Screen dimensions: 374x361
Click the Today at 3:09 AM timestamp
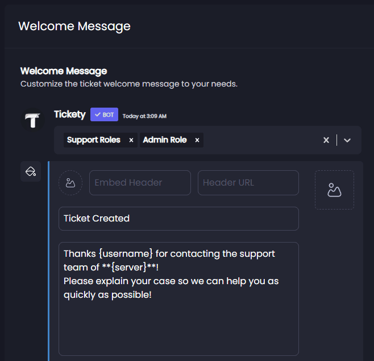(144, 116)
